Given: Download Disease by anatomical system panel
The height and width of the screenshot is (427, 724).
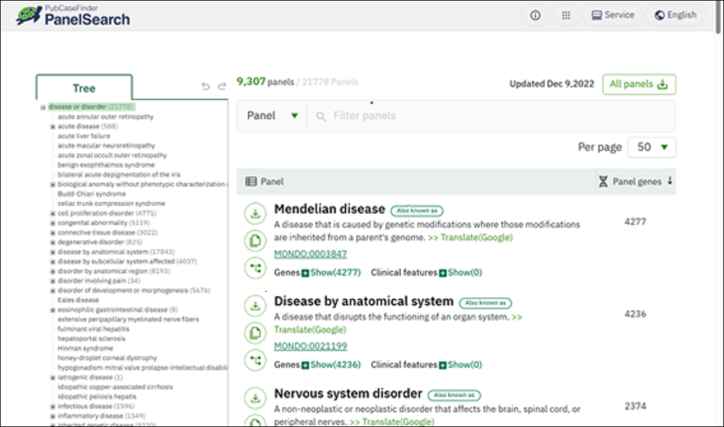Looking at the screenshot, I should pyautogui.click(x=256, y=306).
